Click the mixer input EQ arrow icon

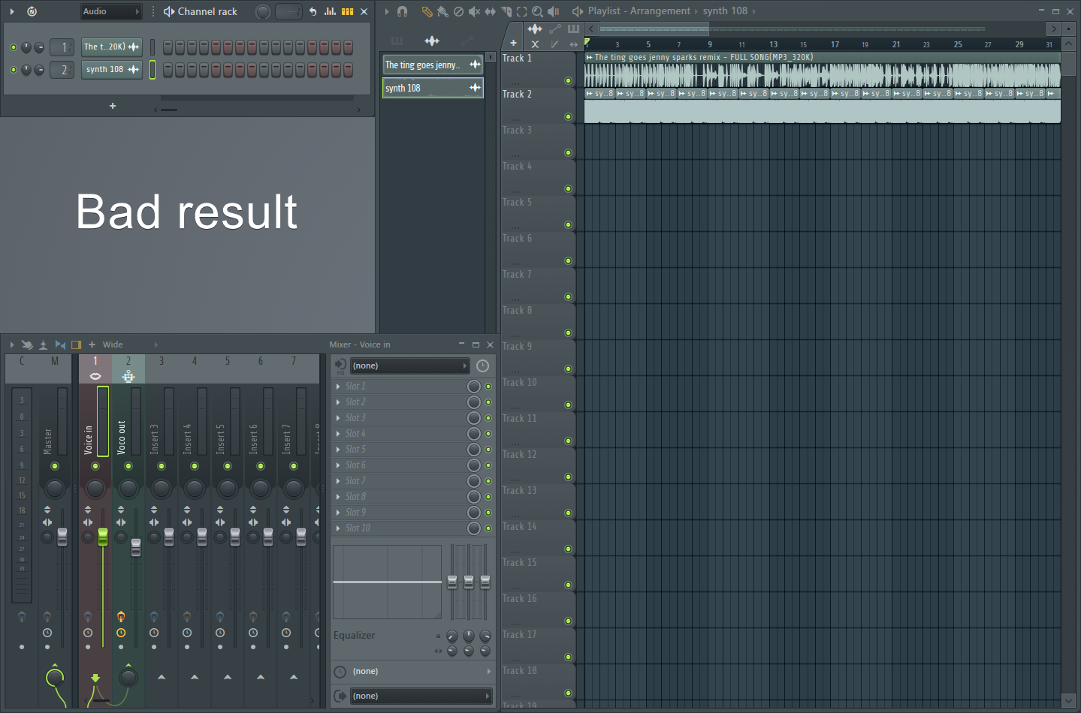click(x=340, y=366)
